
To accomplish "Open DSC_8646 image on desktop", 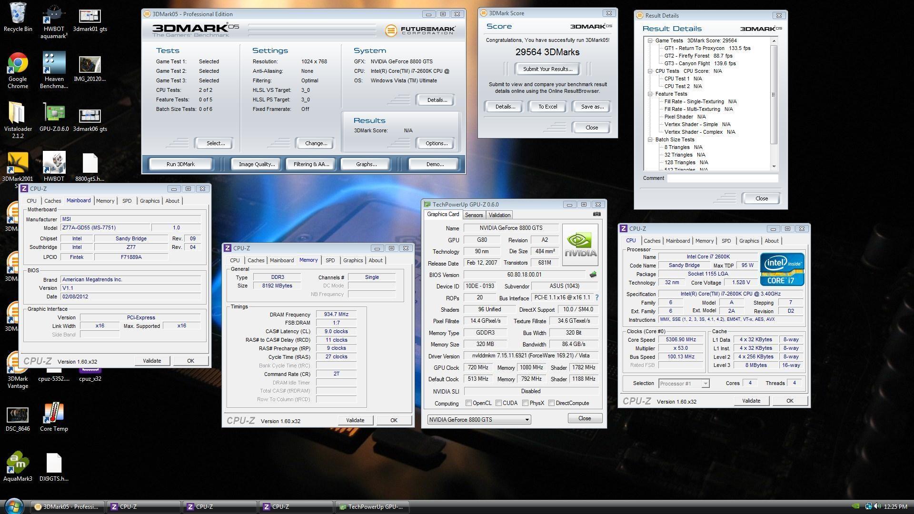I will point(18,419).
